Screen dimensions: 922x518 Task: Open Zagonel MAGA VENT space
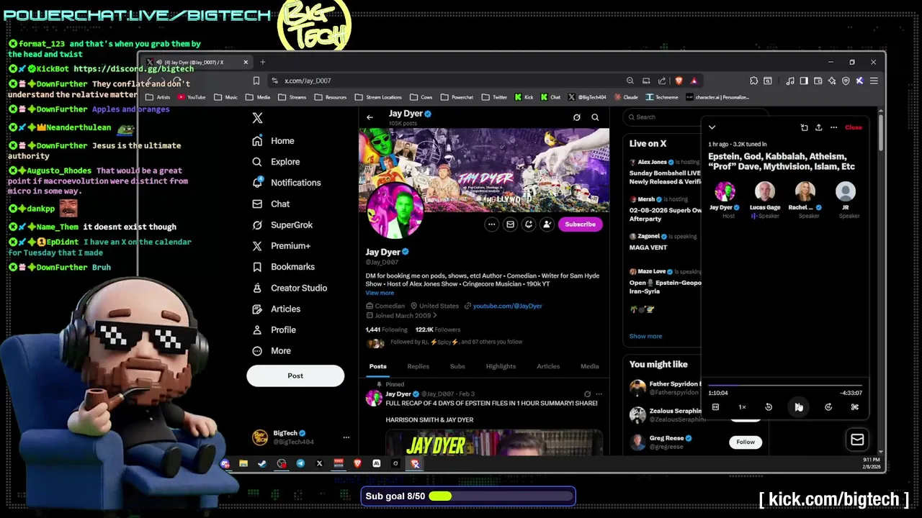[x=665, y=242]
